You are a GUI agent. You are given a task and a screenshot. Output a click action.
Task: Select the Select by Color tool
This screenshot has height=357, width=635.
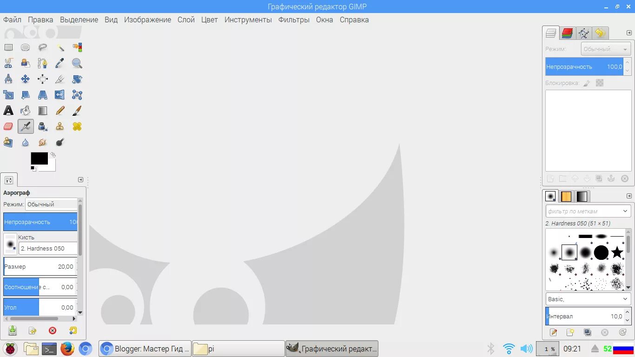click(x=77, y=47)
